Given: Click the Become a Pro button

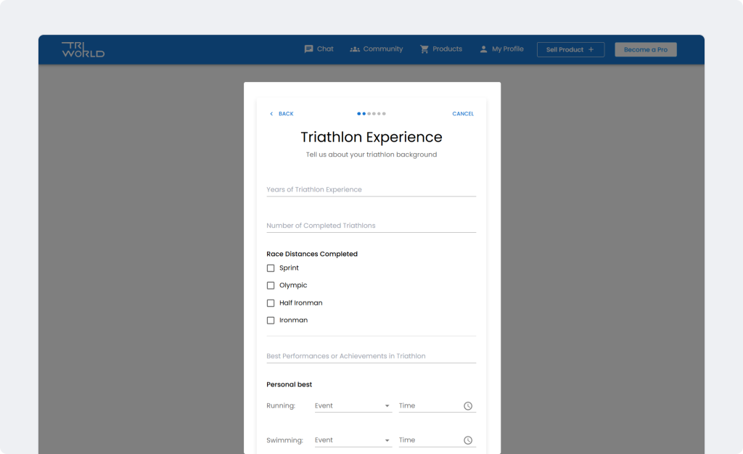Looking at the screenshot, I should click(x=645, y=49).
